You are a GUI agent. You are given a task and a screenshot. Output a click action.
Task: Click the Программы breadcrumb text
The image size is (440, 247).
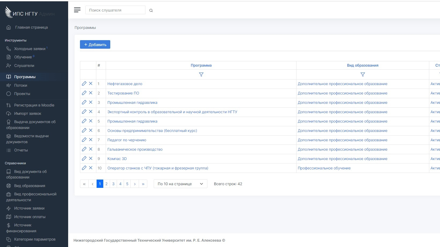coord(85,28)
